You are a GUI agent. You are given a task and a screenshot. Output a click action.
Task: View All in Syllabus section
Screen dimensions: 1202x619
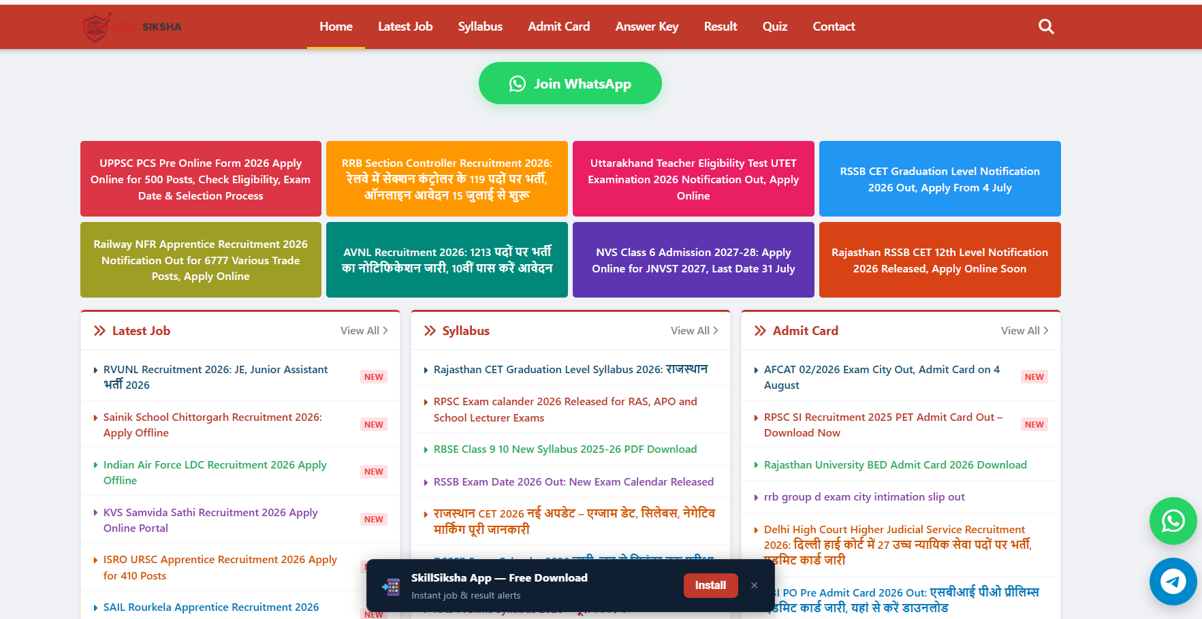coord(695,331)
